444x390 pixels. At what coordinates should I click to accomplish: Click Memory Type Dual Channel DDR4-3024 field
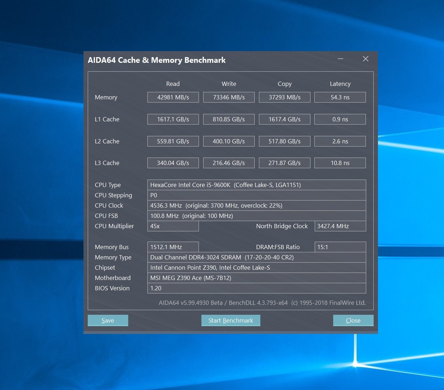pos(257,257)
